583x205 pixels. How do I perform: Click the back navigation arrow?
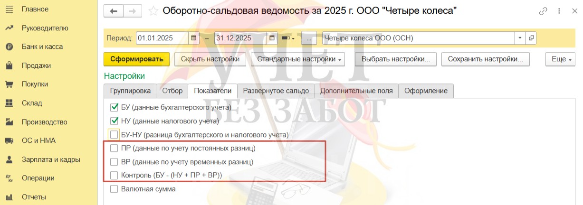click(114, 11)
